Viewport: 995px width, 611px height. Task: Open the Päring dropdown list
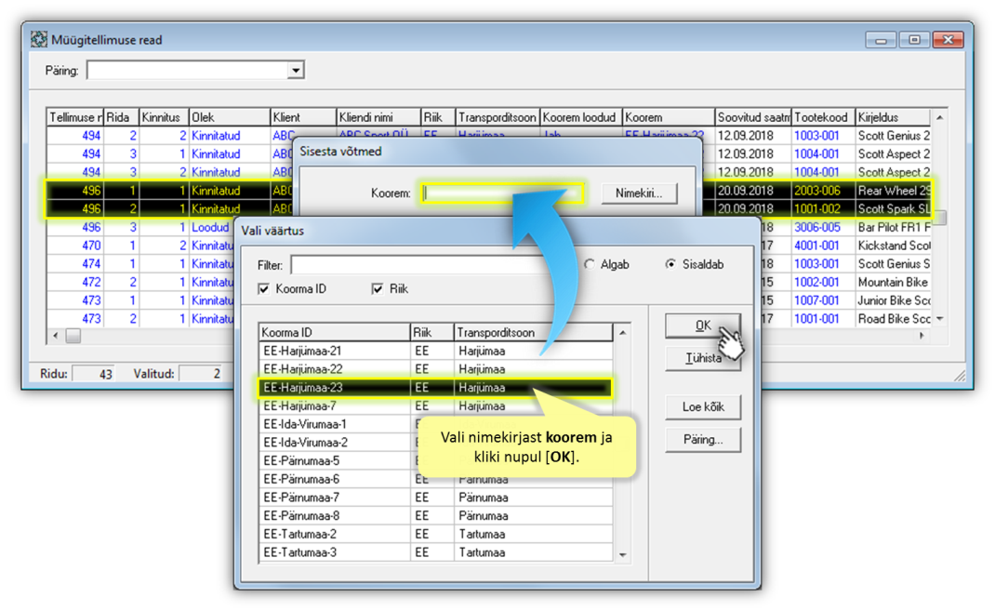[x=295, y=71]
